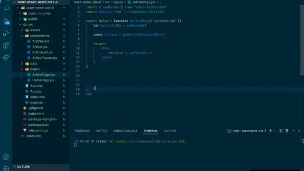Image resolution: width=304 pixels, height=171 pixels.
Task: Click the word App on line 20
Action: (x=89, y=94)
